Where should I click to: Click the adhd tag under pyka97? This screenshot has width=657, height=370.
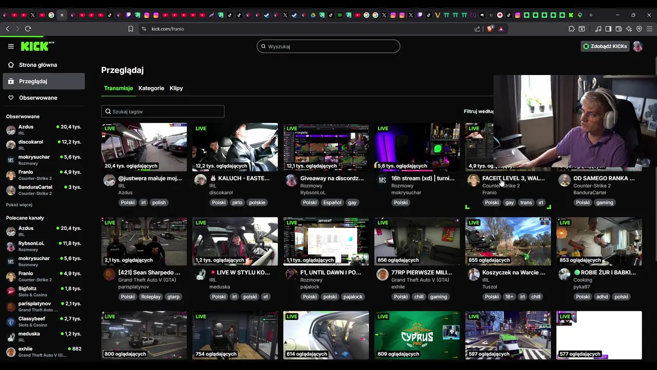coord(603,297)
